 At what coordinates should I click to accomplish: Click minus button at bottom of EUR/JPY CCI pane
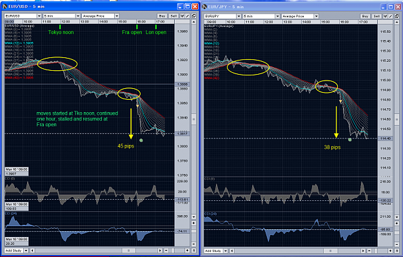pyautogui.click(x=397, y=244)
